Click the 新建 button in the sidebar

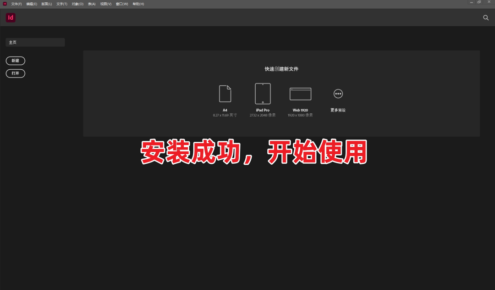(15, 61)
